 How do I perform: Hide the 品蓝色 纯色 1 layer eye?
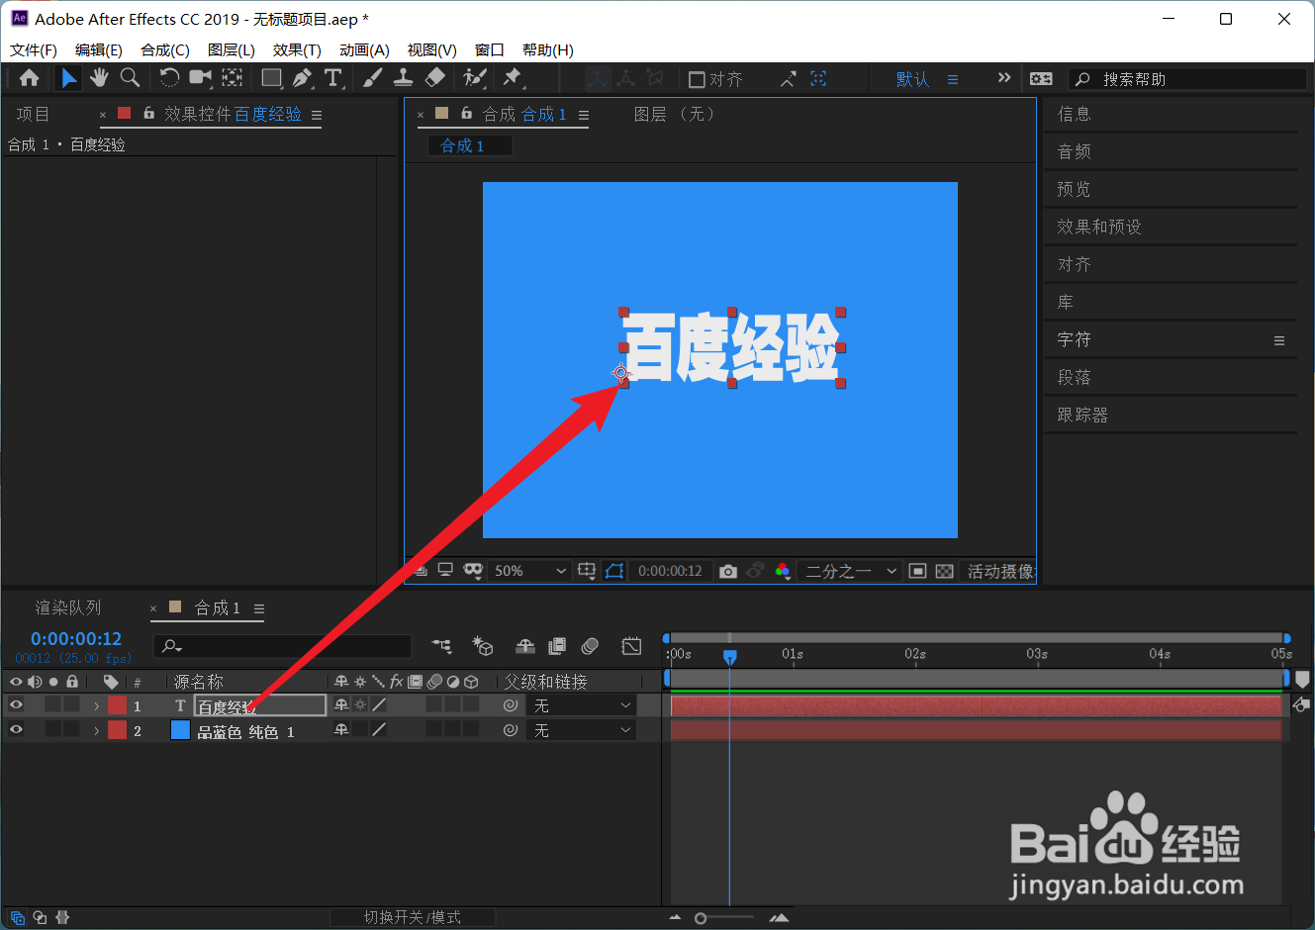tap(16, 730)
